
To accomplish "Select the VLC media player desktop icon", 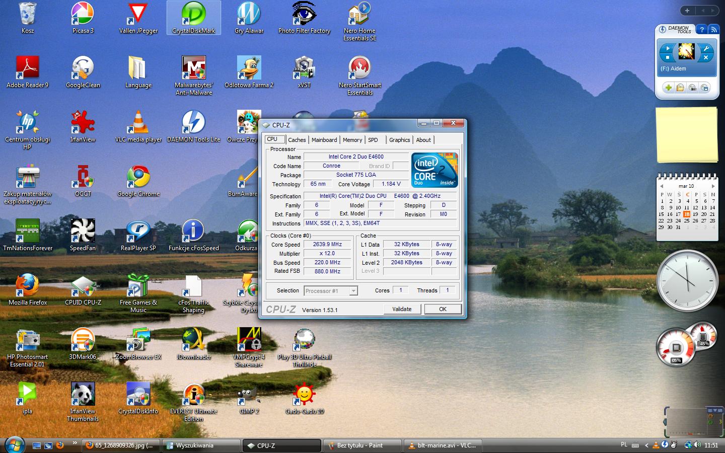I will (x=138, y=127).
